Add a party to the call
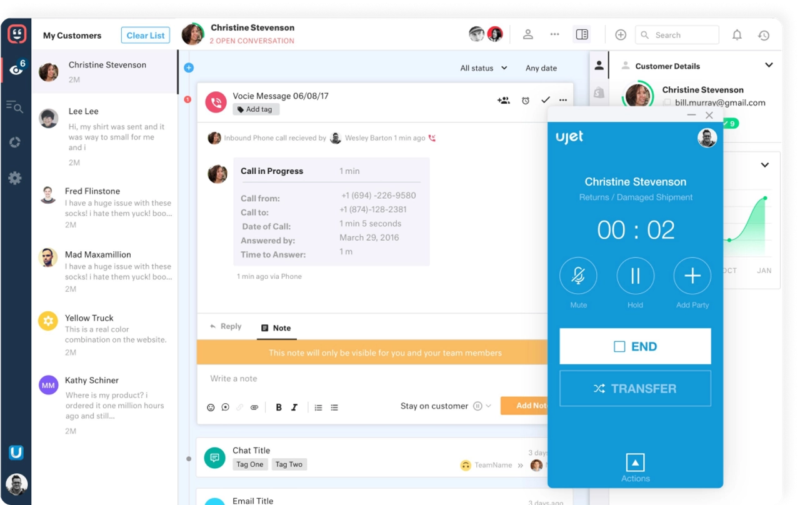This screenshot has height=505, width=800. click(692, 276)
